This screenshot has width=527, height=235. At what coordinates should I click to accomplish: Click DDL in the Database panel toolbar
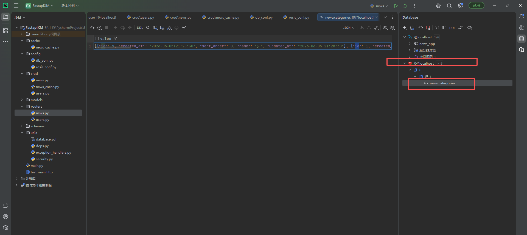[x=452, y=28]
